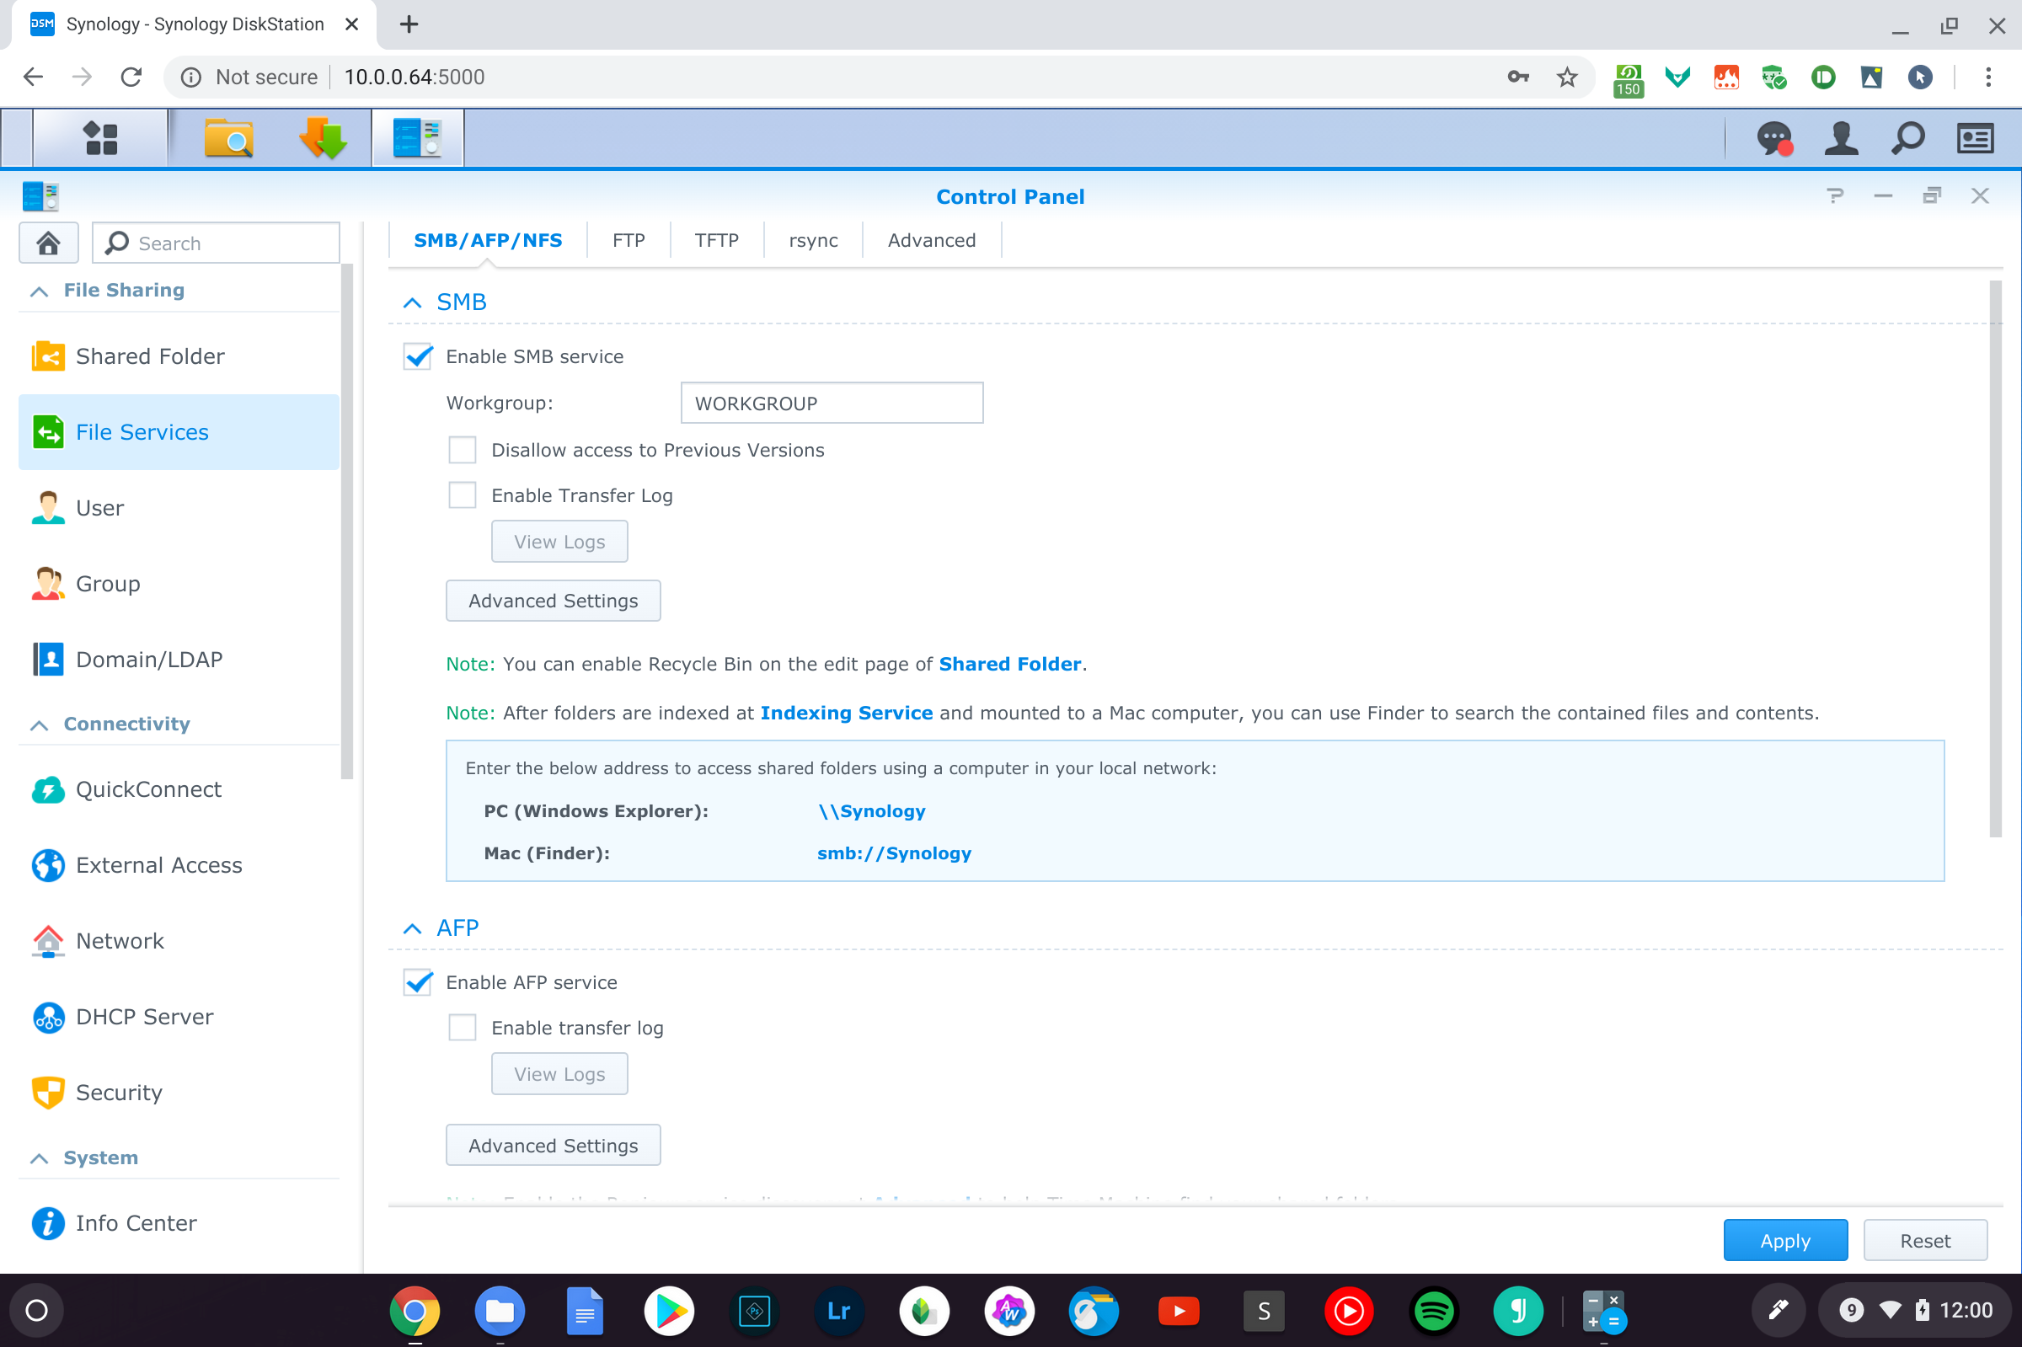Collapse the AFP section chevron
Screen dimensions: 2022x1347
(x=412, y=928)
